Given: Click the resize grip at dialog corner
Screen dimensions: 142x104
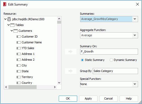Looking at the screenshot, I should (140, 102).
